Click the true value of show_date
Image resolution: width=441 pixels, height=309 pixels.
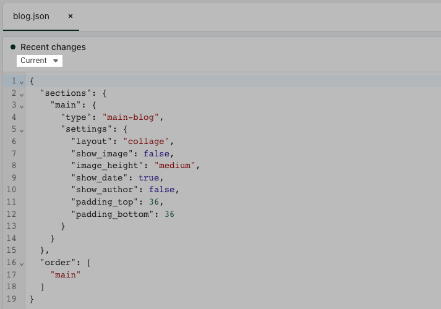point(148,177)
